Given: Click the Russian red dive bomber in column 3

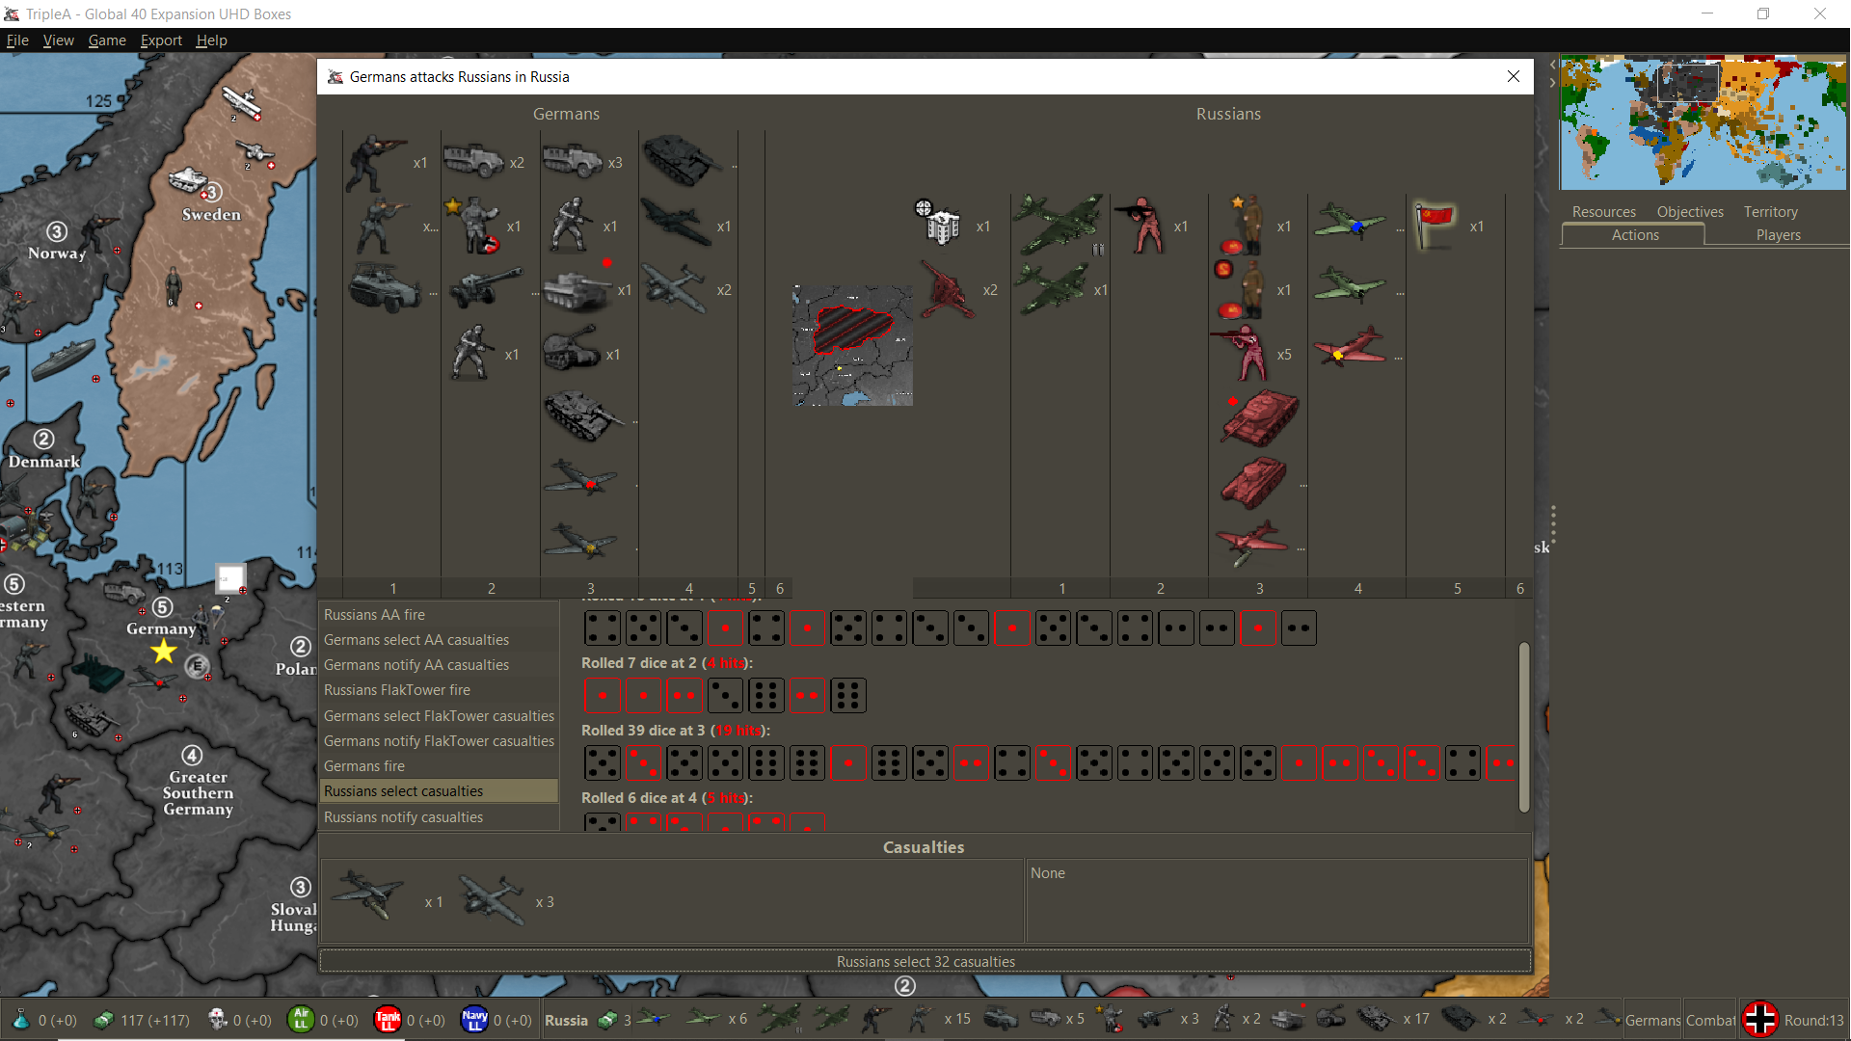Looking at the screenshot, I should tap(1251, 544).
